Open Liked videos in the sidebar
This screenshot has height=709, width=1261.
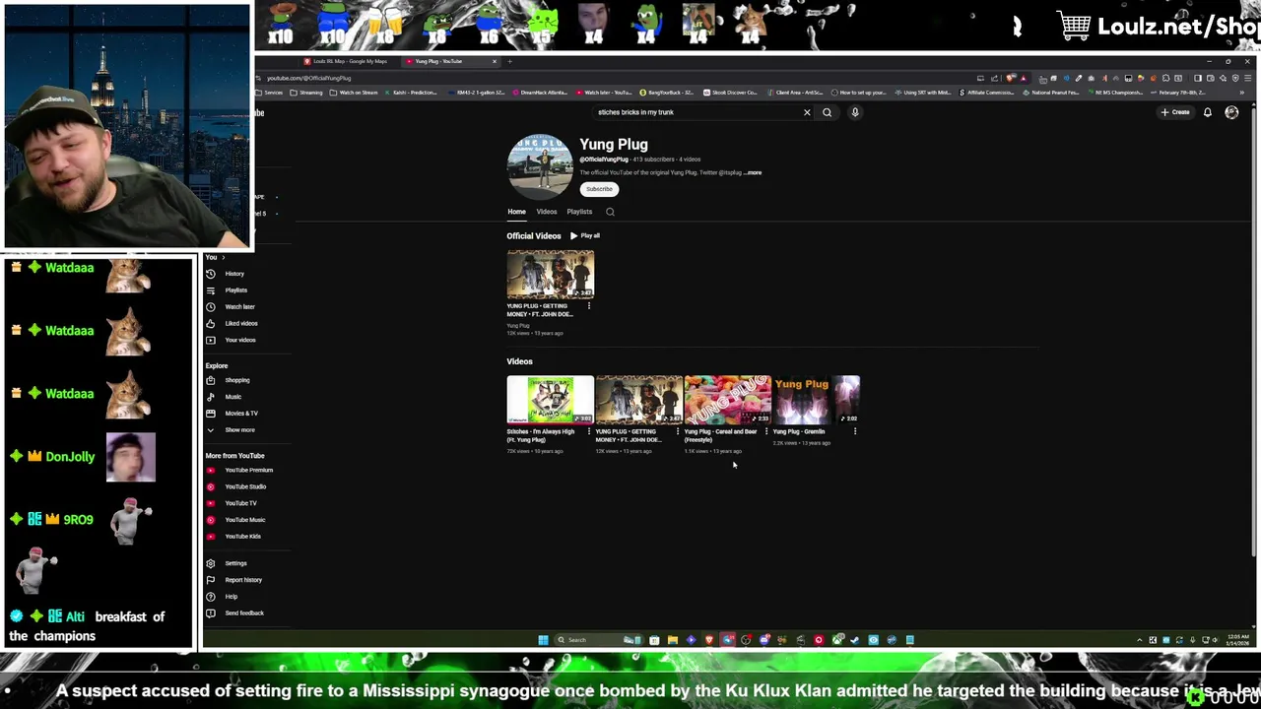tap(240, 324)
